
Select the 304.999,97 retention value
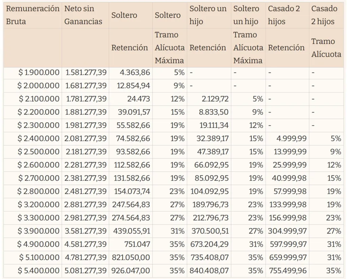tap(287, 231)
